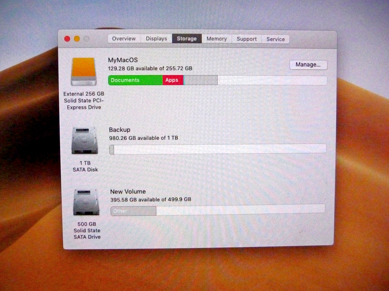Click "395.58 GB available of 499.9 GB"
Viewport: 389px width, 291px height.
150,199
